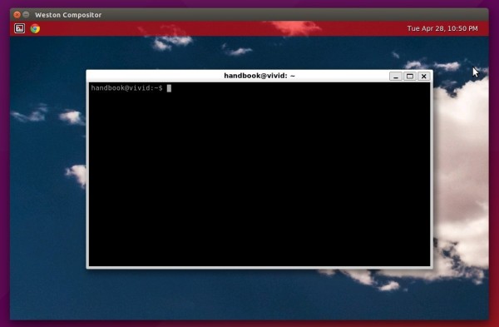
Task: Open Google Chrome from the panel launcher
Action: 35,28
